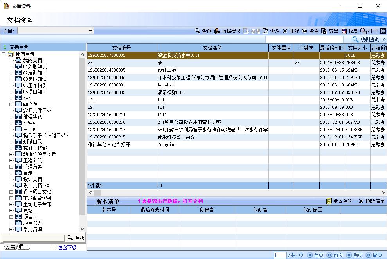Expand the MM文档 tree node
Screen dimensions: 387x259
pyautogui.click(x=11, y=104)
